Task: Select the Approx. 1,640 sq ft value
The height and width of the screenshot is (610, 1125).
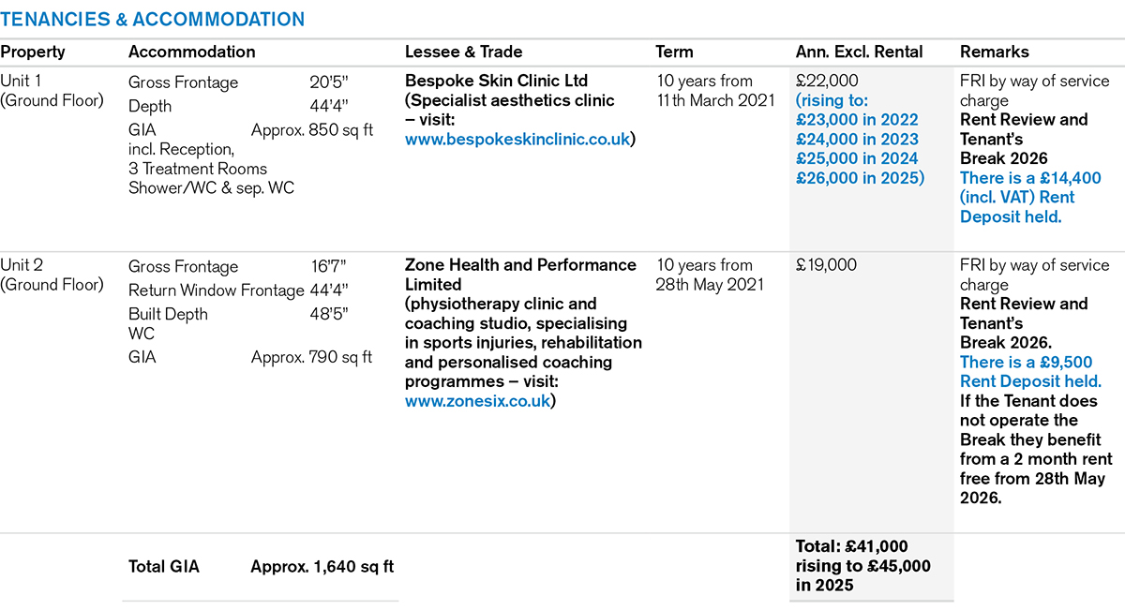Action: pos(322,566)
